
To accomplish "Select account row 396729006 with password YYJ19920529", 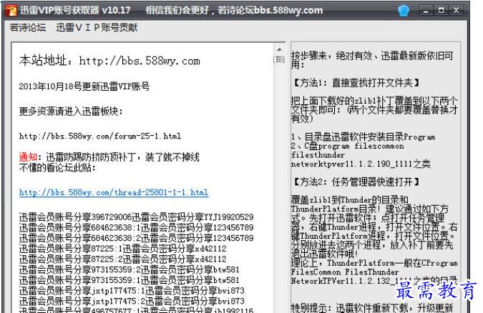I will [136, 217].
